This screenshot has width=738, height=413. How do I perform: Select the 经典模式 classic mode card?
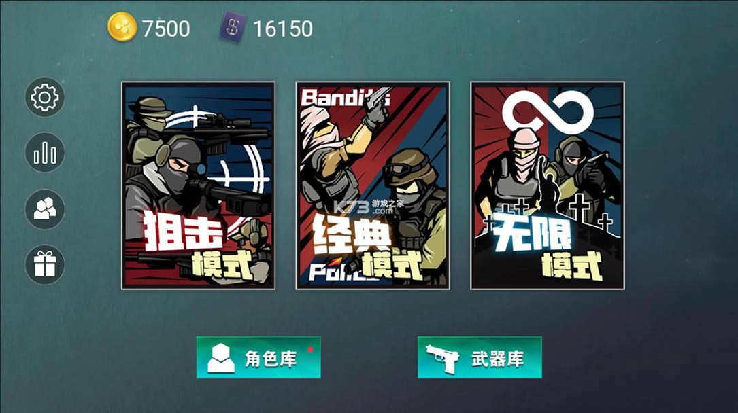point(373,185)
